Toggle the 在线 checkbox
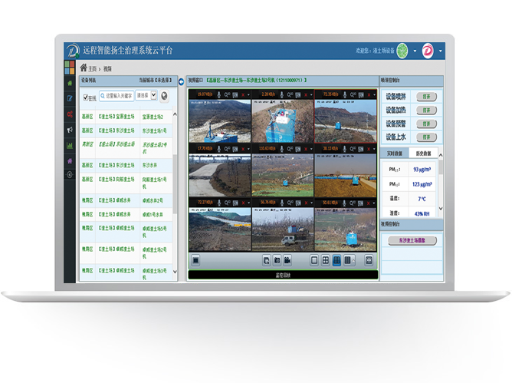The image size is (512, 383). pyautogui.click(x=86, y=97)
